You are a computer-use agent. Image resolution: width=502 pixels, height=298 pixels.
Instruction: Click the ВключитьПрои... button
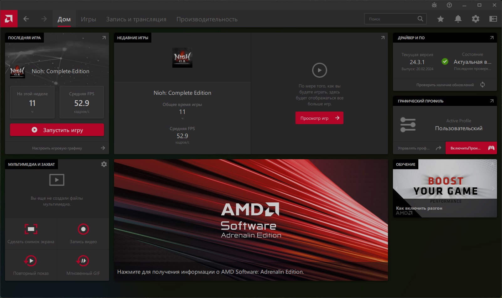(x=471, y=148)
